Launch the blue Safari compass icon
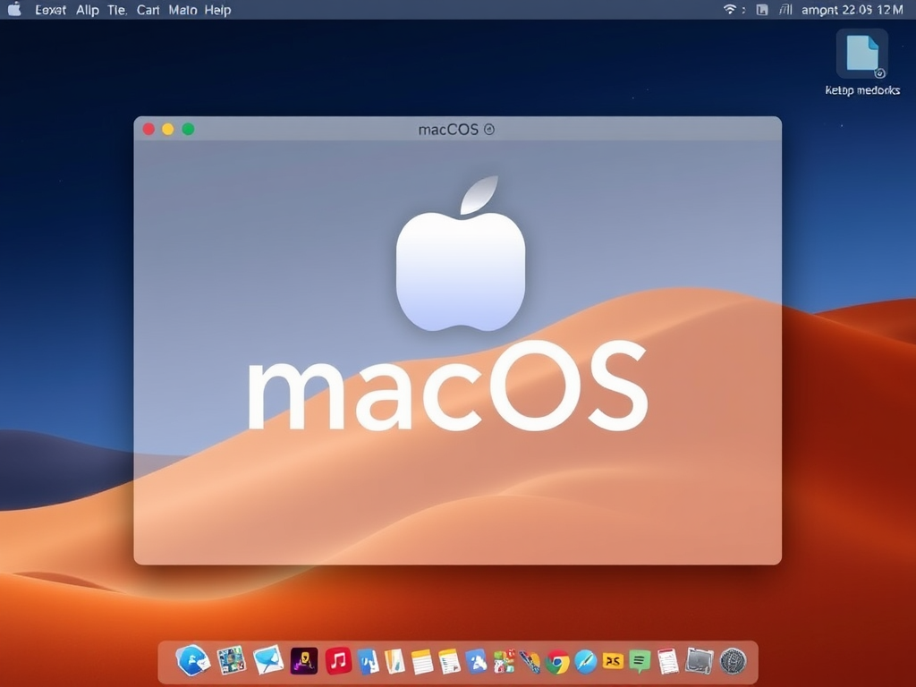This screenshot has width=916, height=687. point(585,662)
